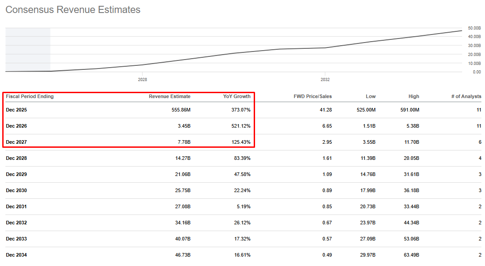Click the 63.49B high estimate value

[410, 255]
